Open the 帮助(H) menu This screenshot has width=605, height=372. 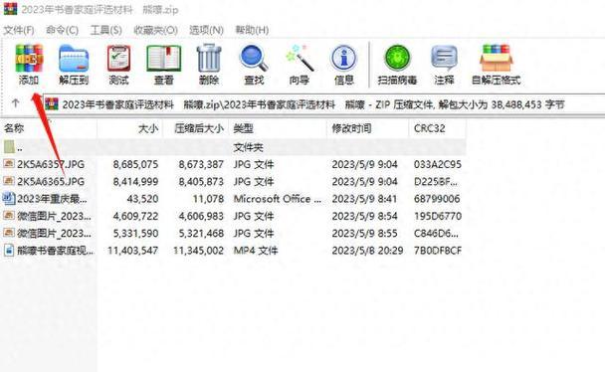click(x=252, y=30)
